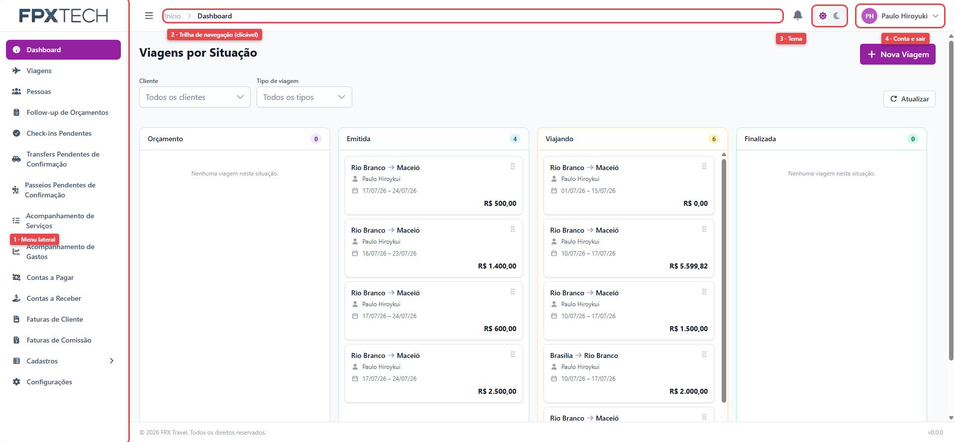Screen dimensions: 955x442
Task: Open Acompanhamento de Serviços
Action: point(63,221)
